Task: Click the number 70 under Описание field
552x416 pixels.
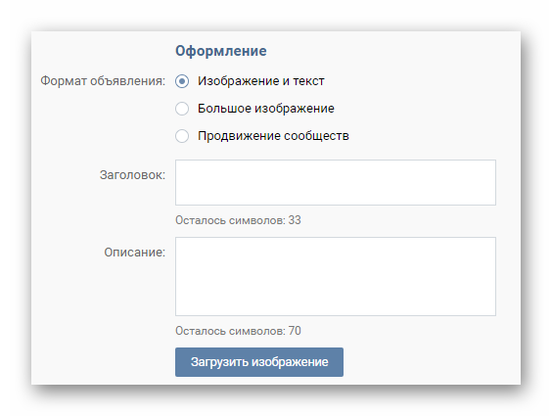Action: [295, 331]
